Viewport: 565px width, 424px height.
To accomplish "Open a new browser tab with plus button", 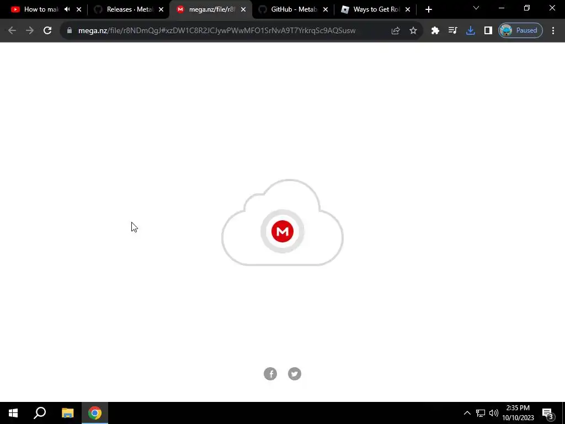I will tap(428, 10).
